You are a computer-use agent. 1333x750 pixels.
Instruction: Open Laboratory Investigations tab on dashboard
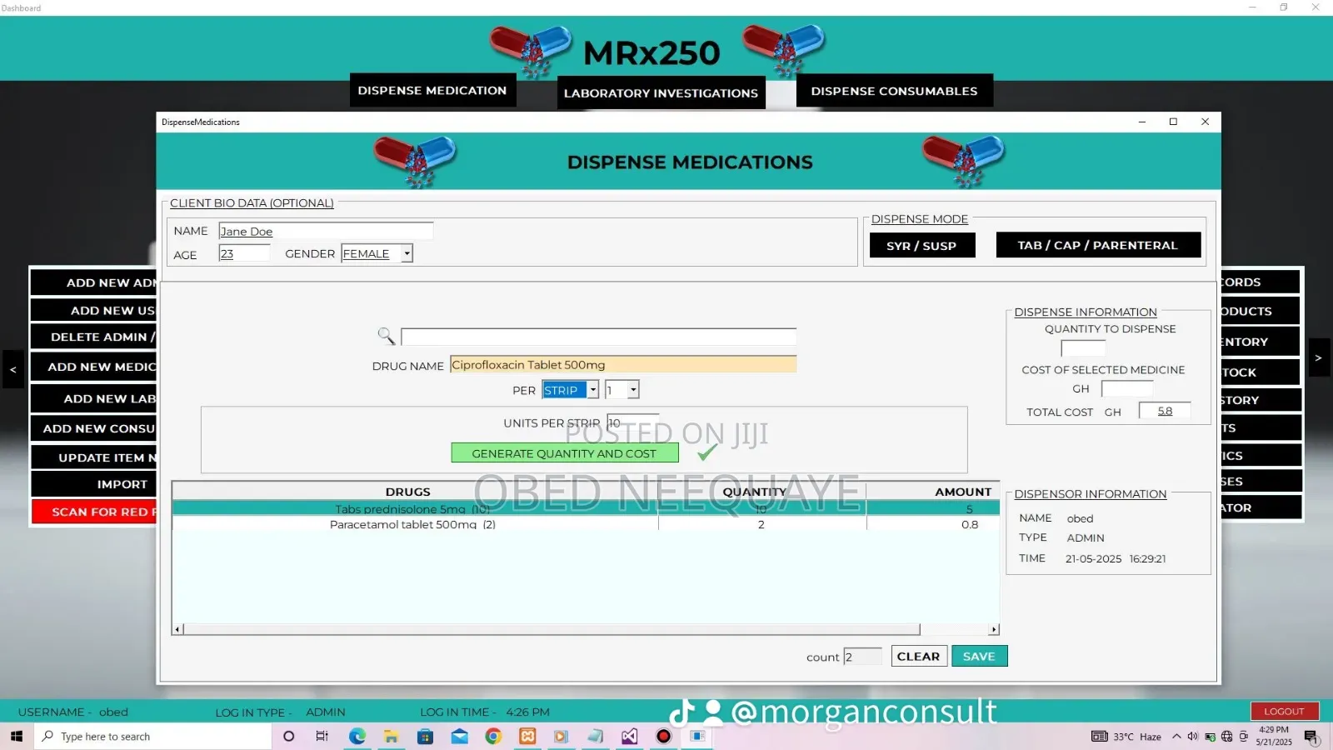(661, 92)
